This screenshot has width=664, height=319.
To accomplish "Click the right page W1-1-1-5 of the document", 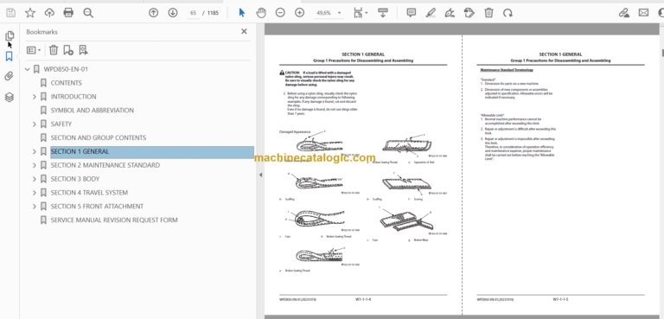I will [560, 175].
